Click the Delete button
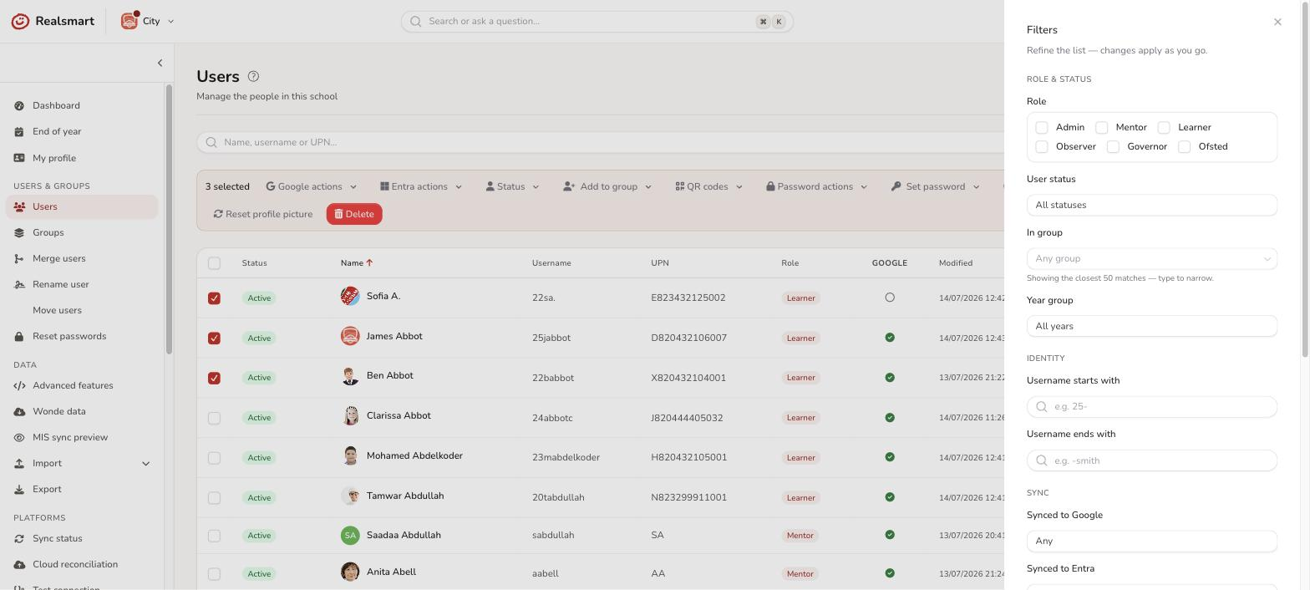The height and width of the screenshot is (590, 1310). coord(354,214)
